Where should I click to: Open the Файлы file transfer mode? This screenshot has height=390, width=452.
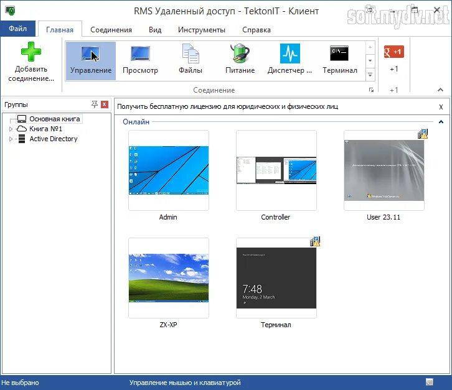click(x=191, y=53)
